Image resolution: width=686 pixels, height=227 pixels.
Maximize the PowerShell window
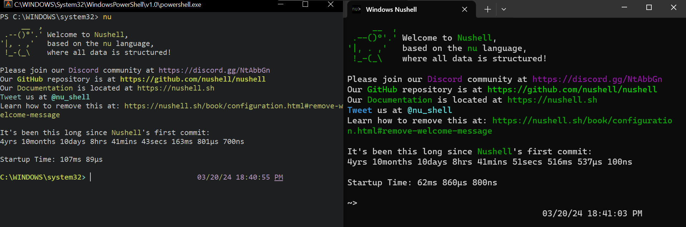pyautogui.click(x=305, y=4)
